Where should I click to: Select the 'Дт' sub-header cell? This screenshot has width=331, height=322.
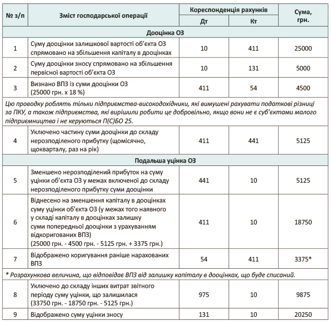[204, 21]
